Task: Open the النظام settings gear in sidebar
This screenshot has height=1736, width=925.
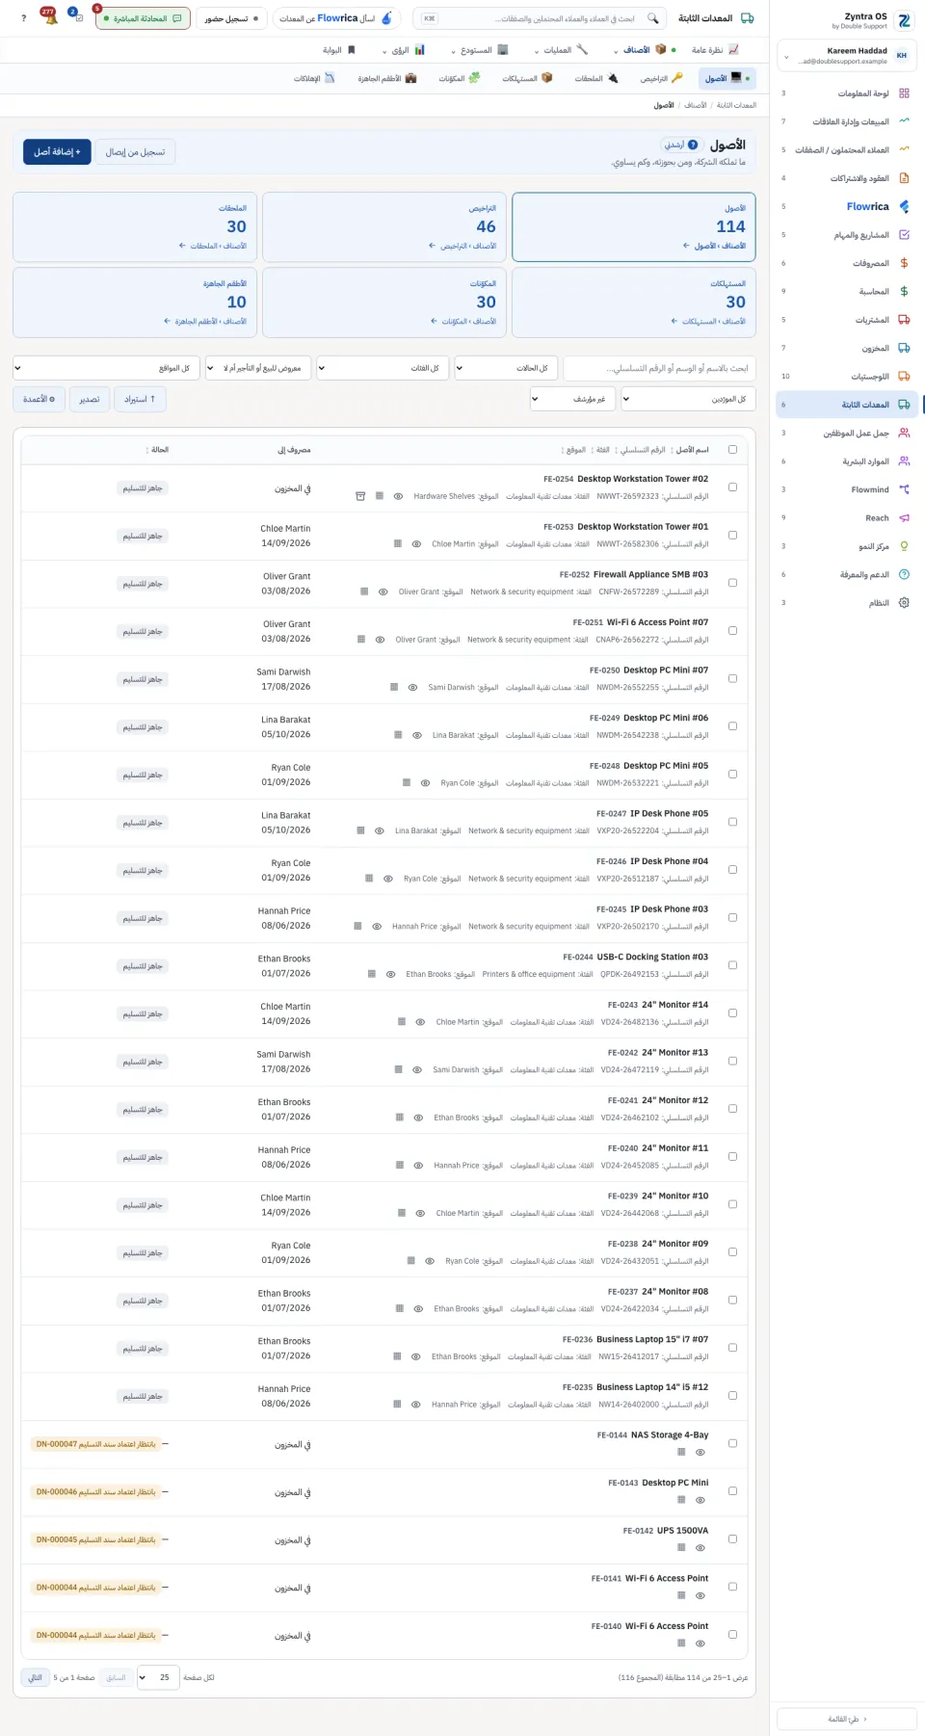Action: click(x=904, y=603)
